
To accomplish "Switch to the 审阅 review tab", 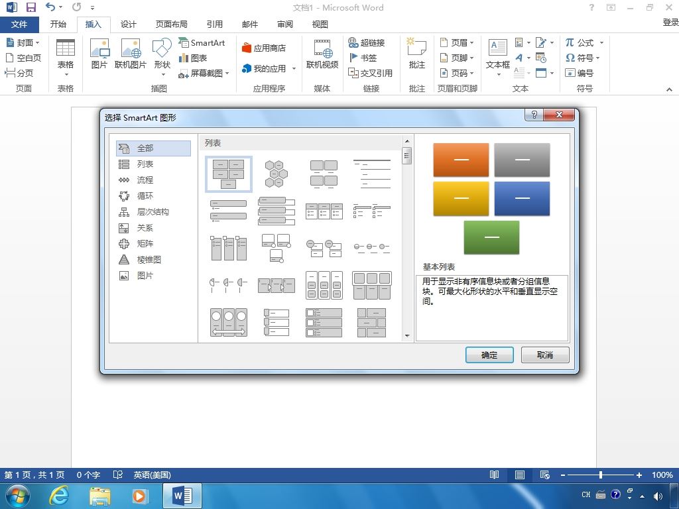I will (x=284, y=25).
